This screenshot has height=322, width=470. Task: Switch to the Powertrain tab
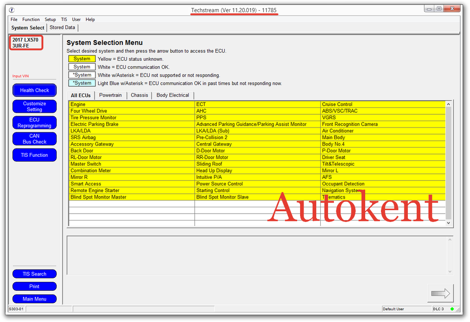[110, 95]
